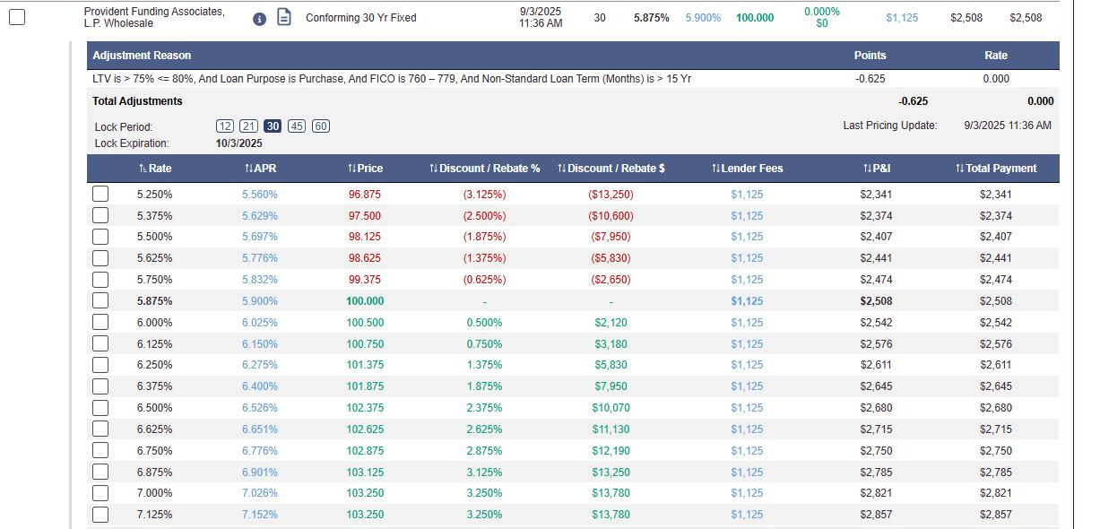Sort by Total Payment column
This screenshot has height=529, width=1100.
[996, 169]
